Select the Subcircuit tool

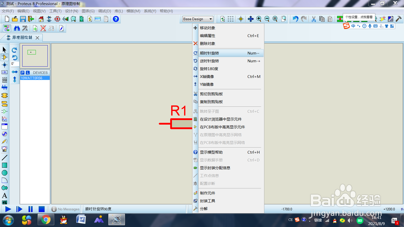pos(4,95)
